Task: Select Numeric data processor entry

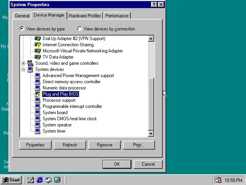Action: [x=64, y=88]
